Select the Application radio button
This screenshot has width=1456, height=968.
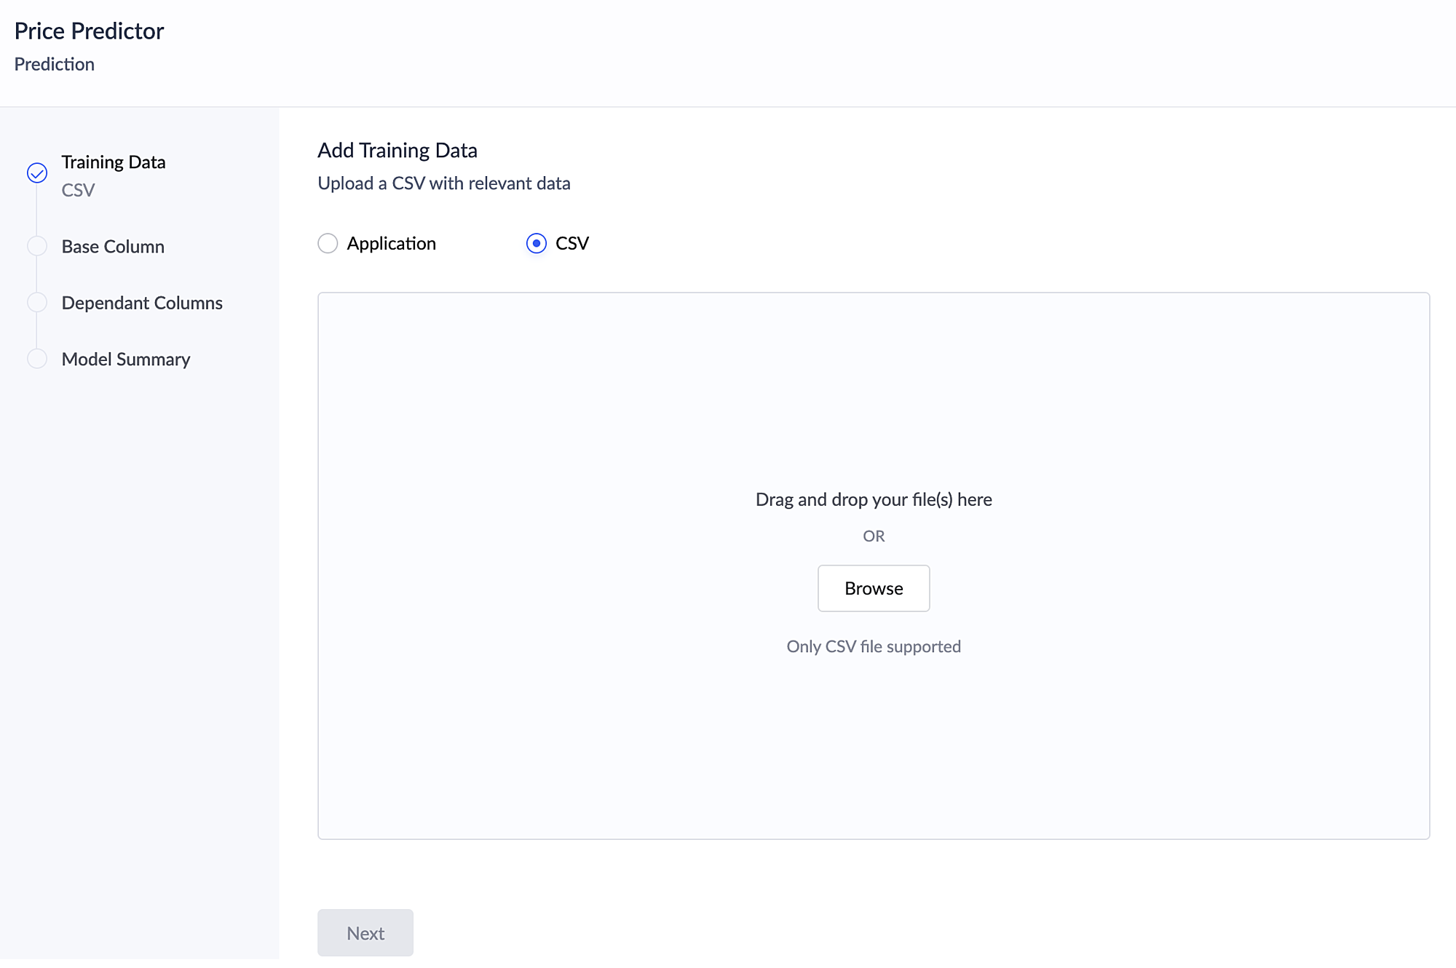(x=328, y=243)
